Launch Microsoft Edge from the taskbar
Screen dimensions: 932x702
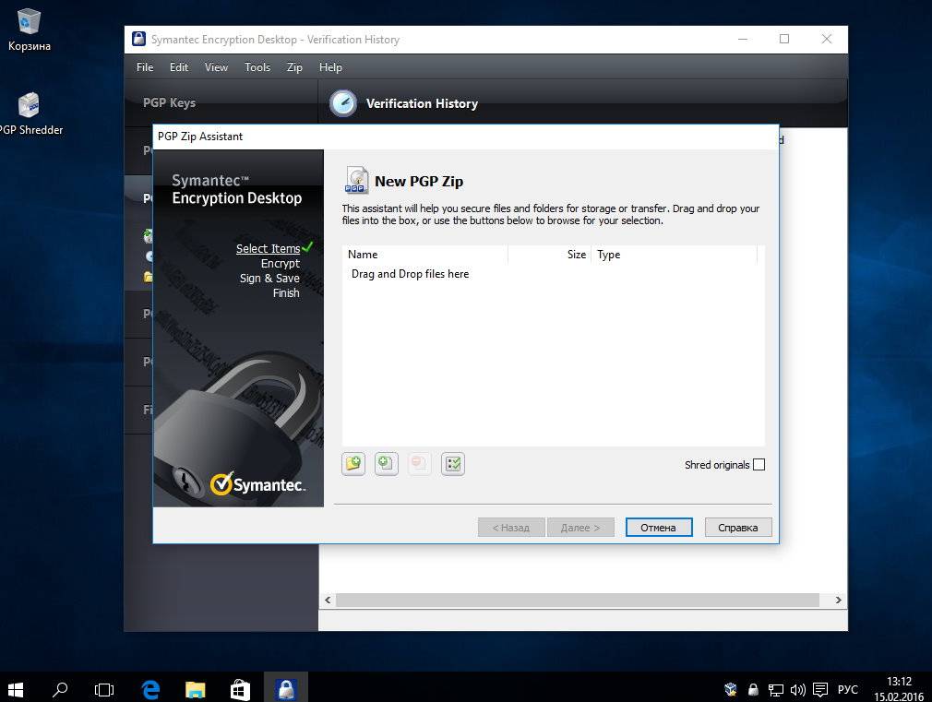(x=151, y=689)
